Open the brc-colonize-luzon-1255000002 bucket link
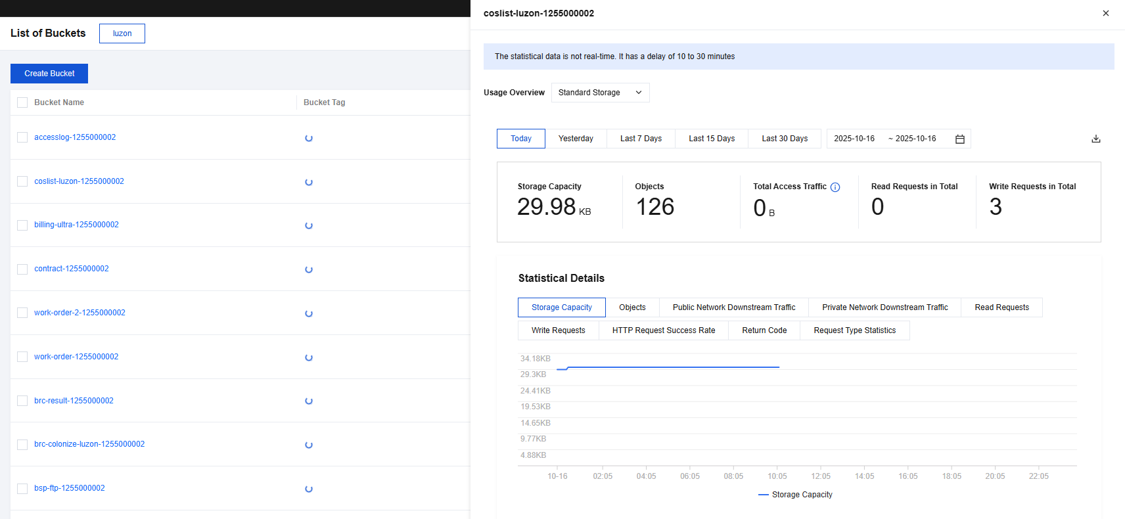The image size is (1125, 519). pyautogui.click(x=89, y=444)
